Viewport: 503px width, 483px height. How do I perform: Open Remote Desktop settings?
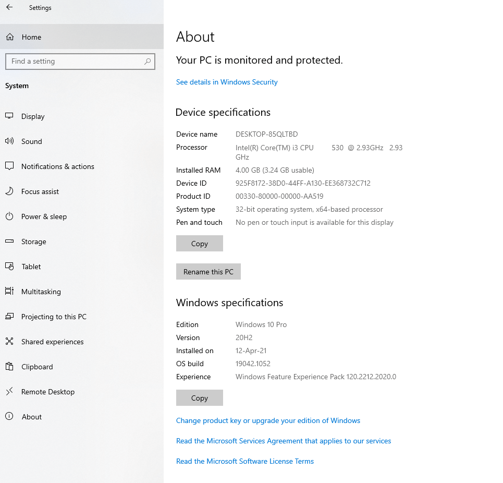pyautogui.click(x=9, y=391)
